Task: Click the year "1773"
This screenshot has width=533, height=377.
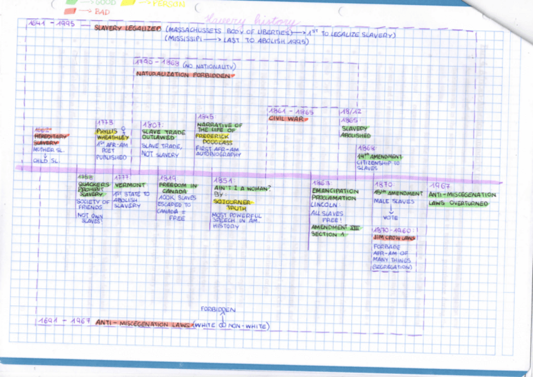Action: point(105,123)
